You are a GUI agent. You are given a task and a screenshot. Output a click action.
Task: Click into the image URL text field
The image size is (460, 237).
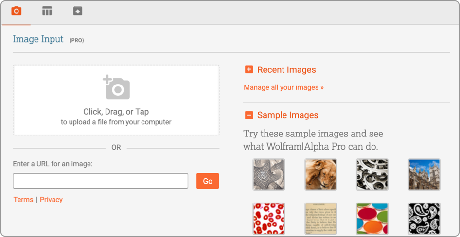100,181
